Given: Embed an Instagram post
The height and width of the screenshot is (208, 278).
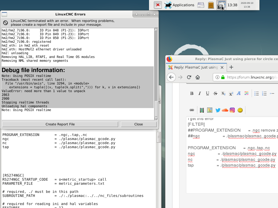Looking at the screenshot, I should (232, 110).
